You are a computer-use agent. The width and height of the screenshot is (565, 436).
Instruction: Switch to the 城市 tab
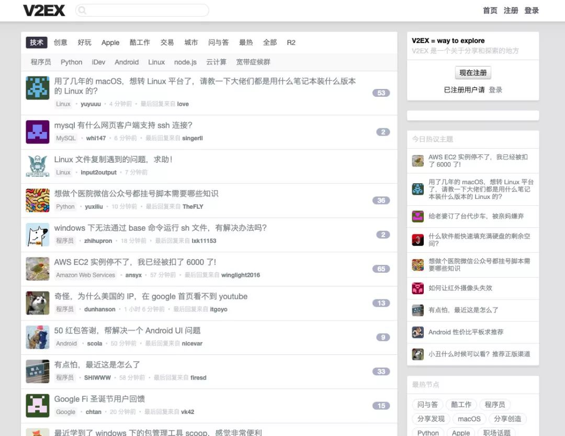pos(191,42)
